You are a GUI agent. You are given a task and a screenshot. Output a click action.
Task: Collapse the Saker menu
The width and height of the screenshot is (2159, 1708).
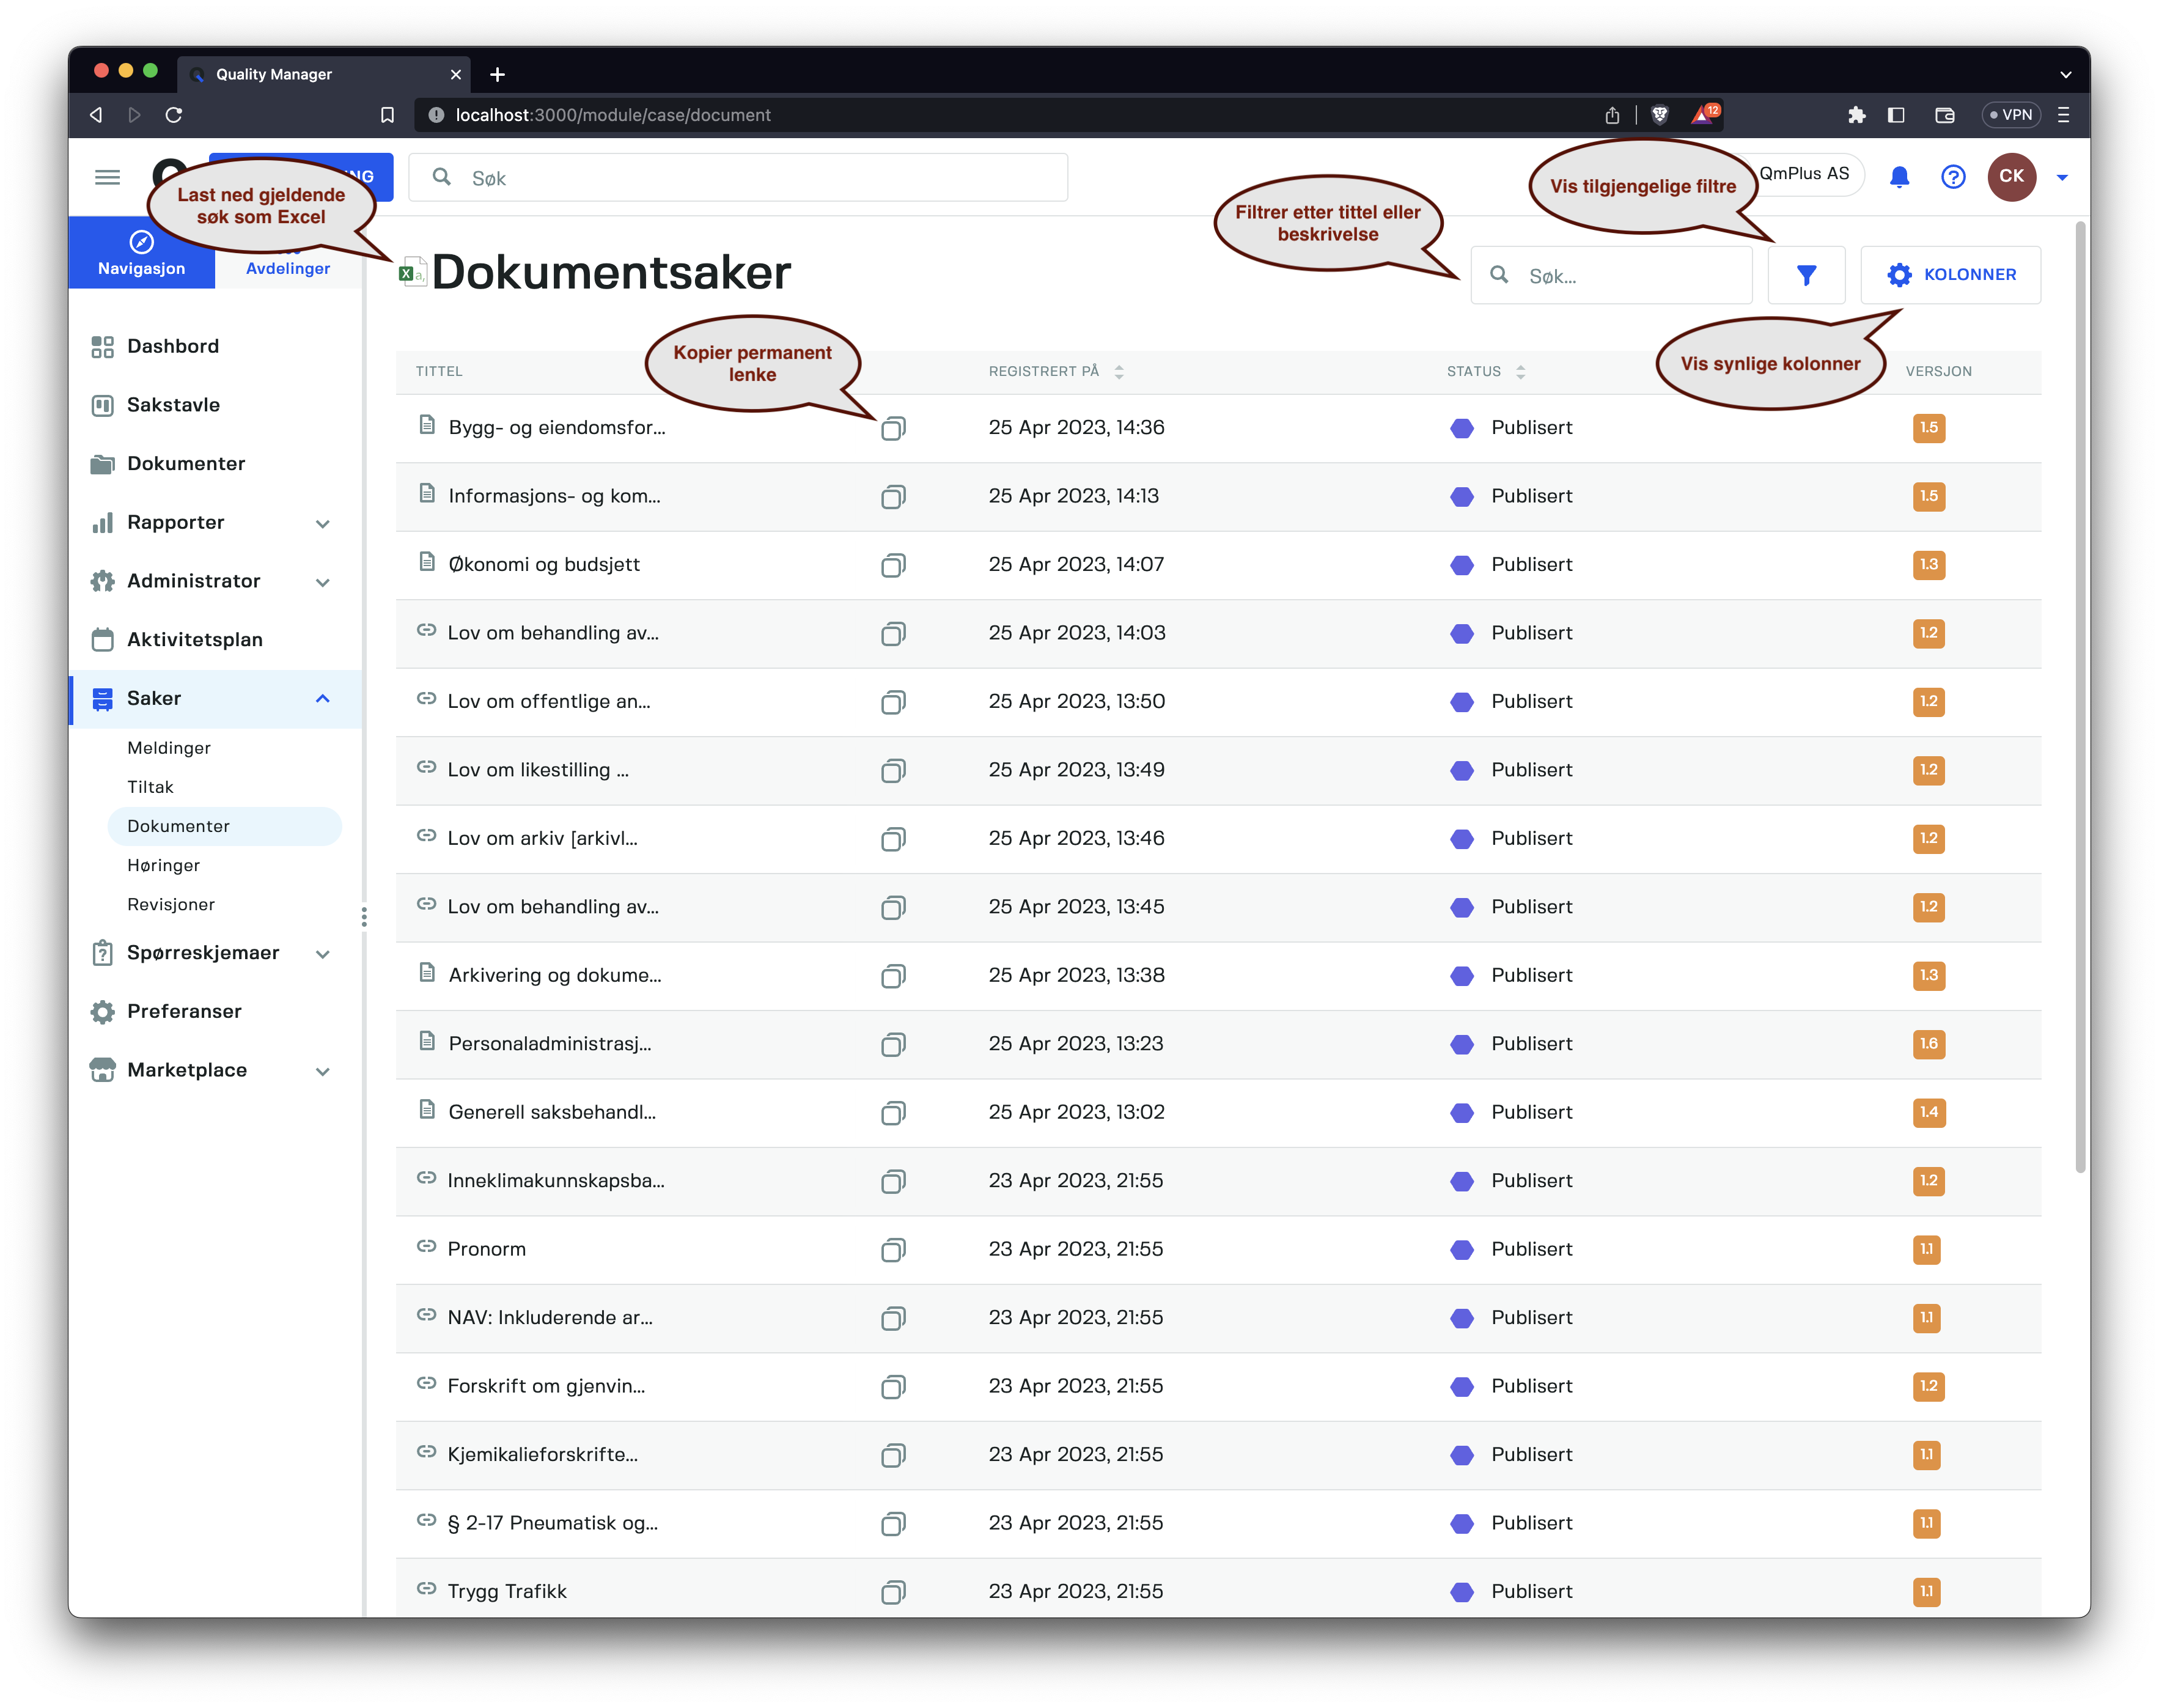pyautogui.click(x=322, y=699)
